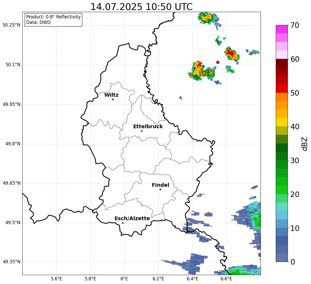Click the dark red colorbar segment below 60

(282, 63)
